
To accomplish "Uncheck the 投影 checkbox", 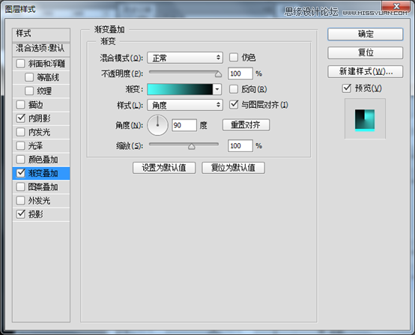I will click(21, 214).
